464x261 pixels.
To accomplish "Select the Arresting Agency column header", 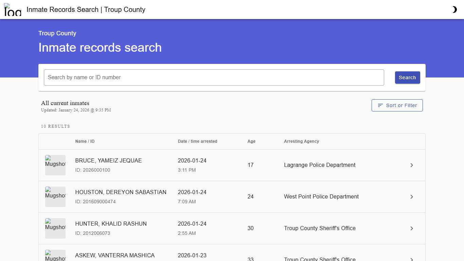I will pyautogui.click(x=301, y=141).
